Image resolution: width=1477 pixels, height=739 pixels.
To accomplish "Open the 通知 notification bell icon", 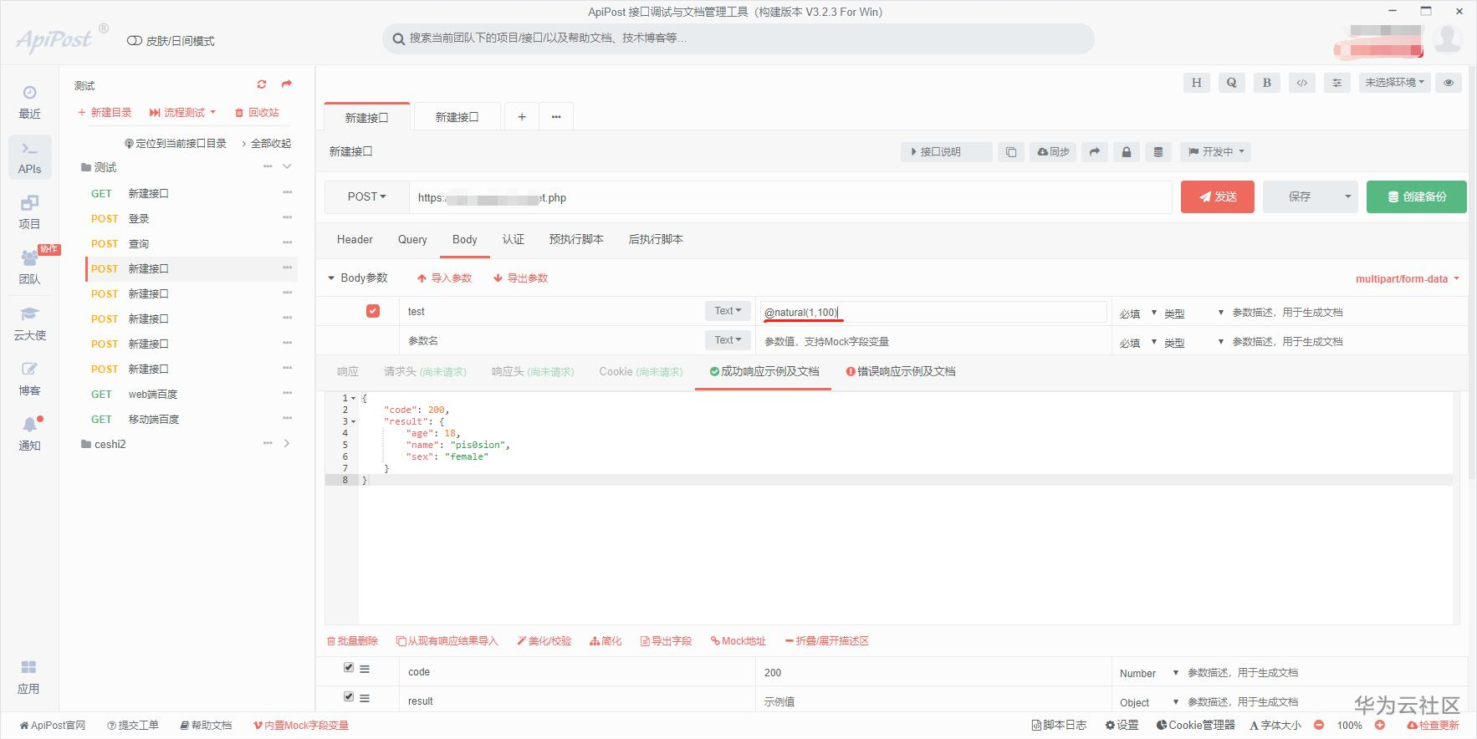I will click(29, 434).
